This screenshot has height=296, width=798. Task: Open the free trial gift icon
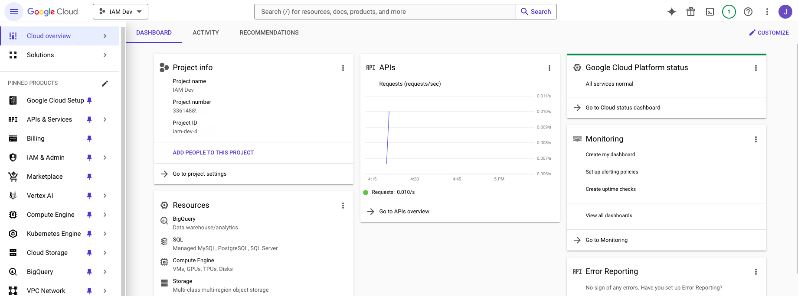(691, 12)
